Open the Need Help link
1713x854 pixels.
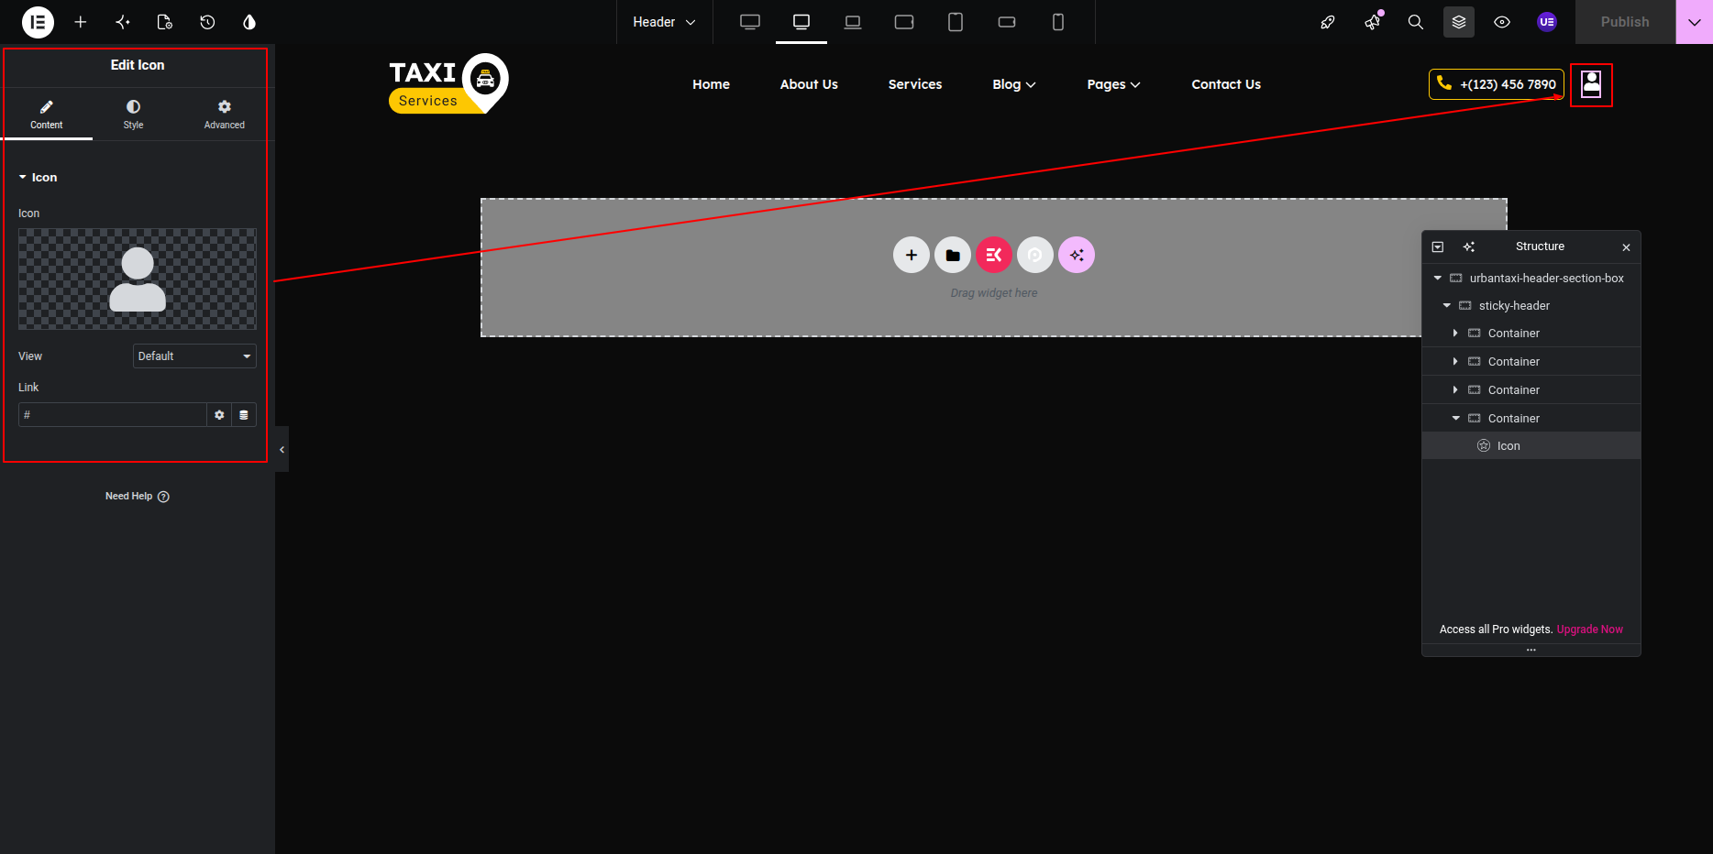point(138,497)
